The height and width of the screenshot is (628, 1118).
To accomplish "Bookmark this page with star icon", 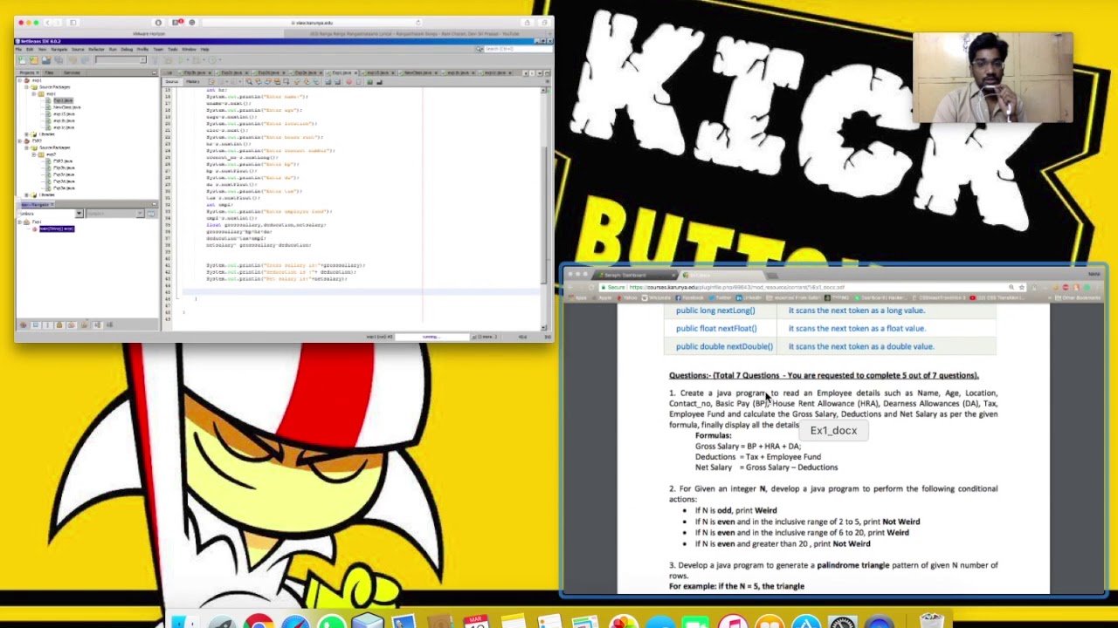I will (1022, 287).
